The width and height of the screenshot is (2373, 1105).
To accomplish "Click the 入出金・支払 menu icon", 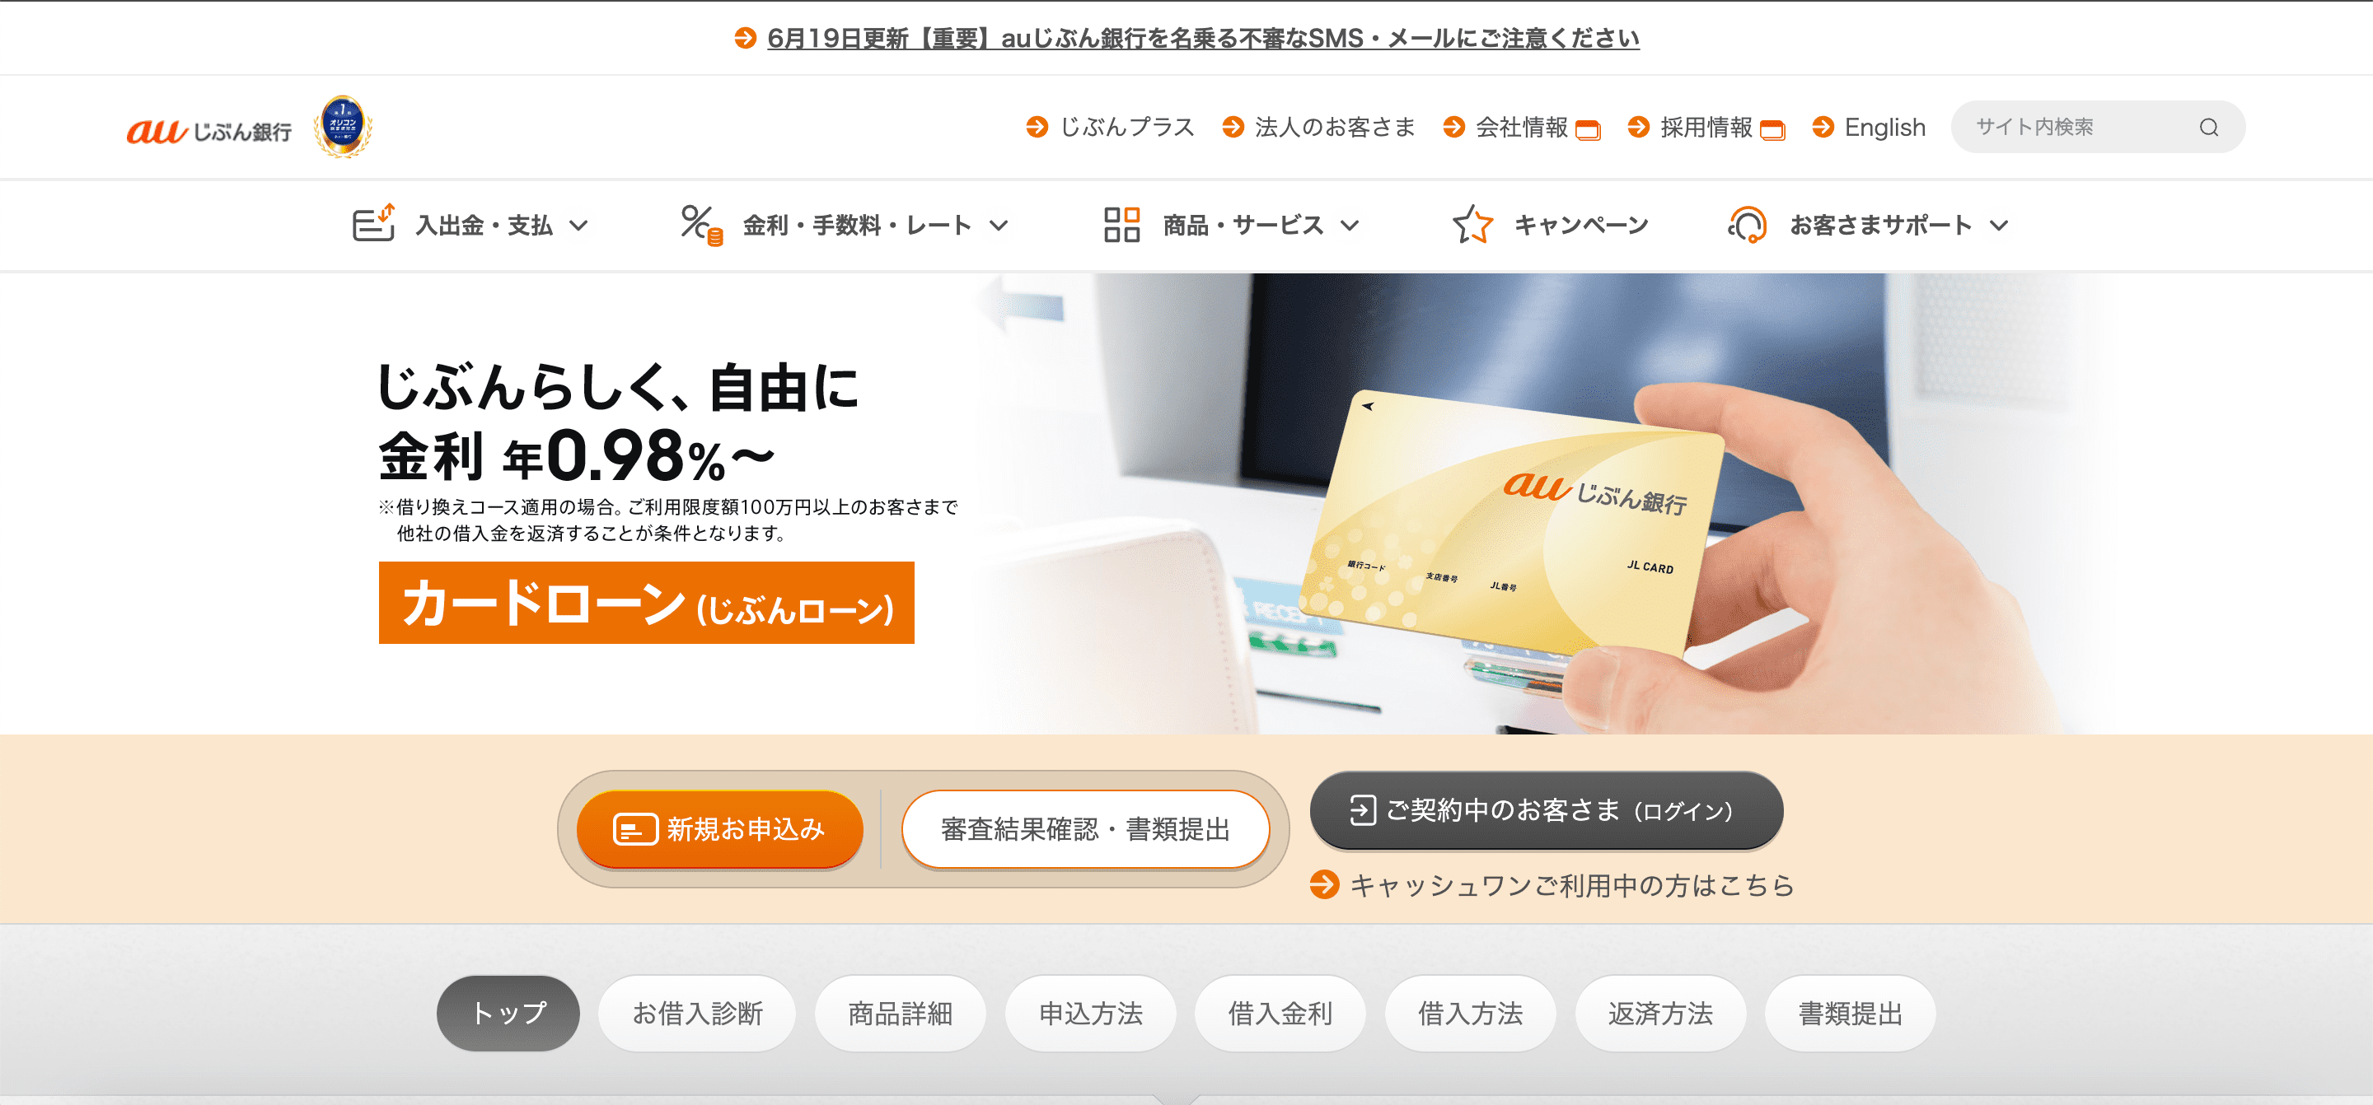I will (376, 222).
